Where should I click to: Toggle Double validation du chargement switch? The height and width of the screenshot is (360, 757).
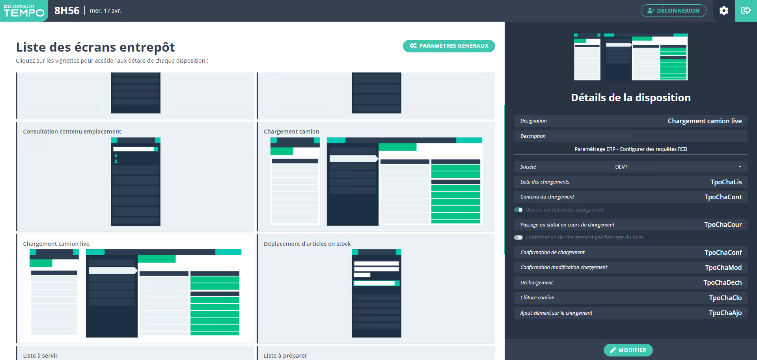(518, 210)
